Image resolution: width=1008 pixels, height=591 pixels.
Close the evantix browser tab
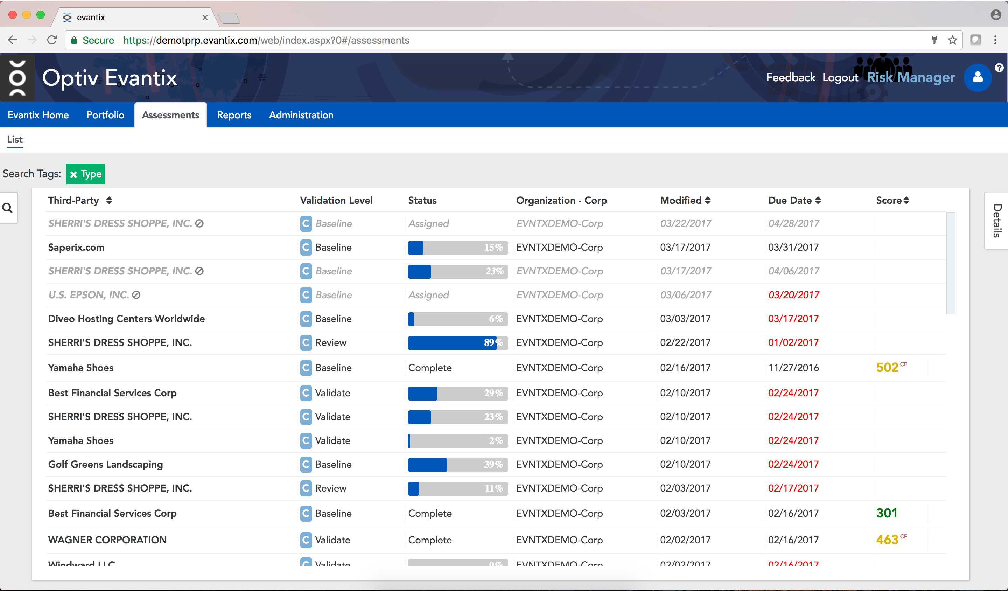(205, 17)
